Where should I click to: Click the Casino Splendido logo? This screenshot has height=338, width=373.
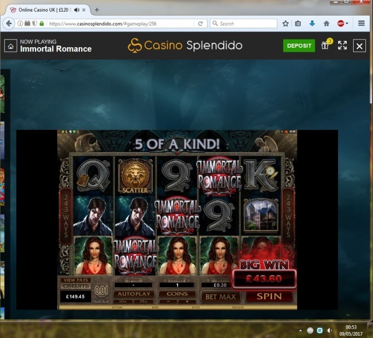click(185, 45)
